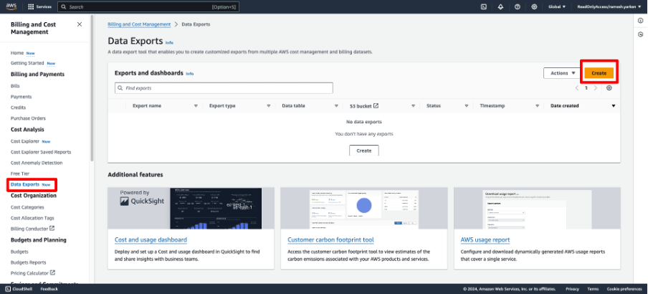The height and width of the screenshot is (294, 648).
Task: Sort by Status column
Action: [x=467, y=106]
